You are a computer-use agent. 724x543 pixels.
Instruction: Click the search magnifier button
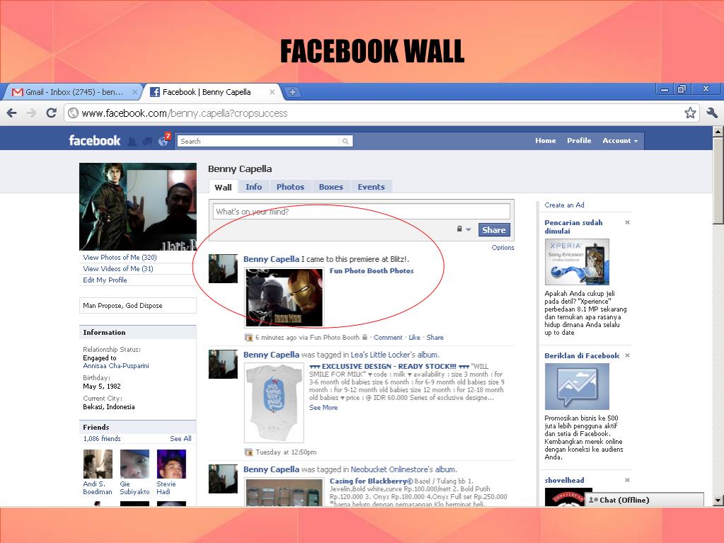(x=345, y=142)
